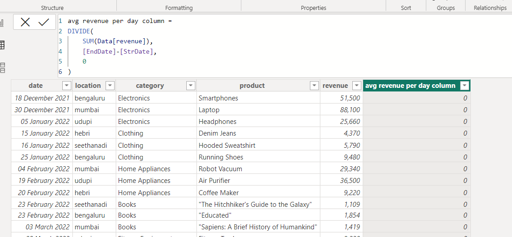This screenshot has height=237, width=512.
Task: Click the SUM(Data[revenue]) formula line
Action: (x=118, y=41)
